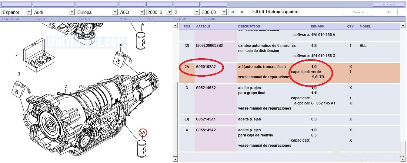The height and width of the screenshot is (163, 407).
Task: Click the DESCRIPTION column header
Action: [x=249, y=26]
